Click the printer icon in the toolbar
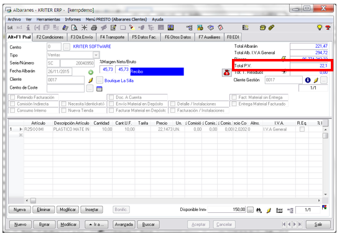 pos(94,28)
